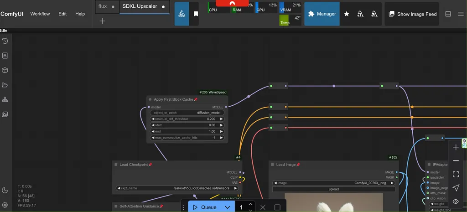Open the Queue options dropdown chevron
The width and height of the screenshot is (467, 212).
pos(228,207)
